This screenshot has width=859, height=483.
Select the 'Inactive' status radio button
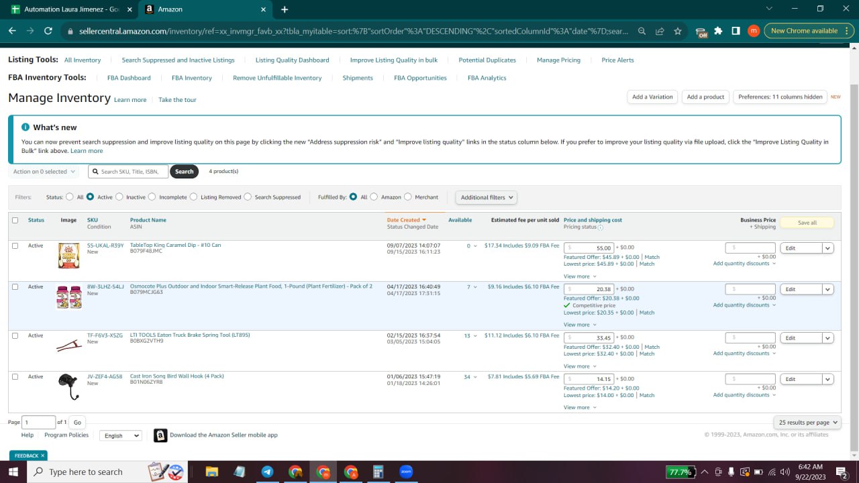119,197
